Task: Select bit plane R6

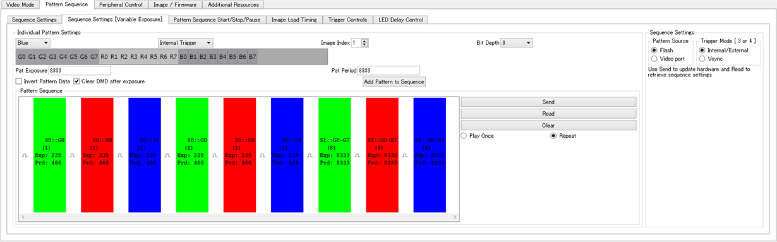Action: (x=164, y=57)
